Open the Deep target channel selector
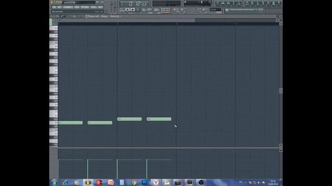The image size is (332, 186). 104,16
